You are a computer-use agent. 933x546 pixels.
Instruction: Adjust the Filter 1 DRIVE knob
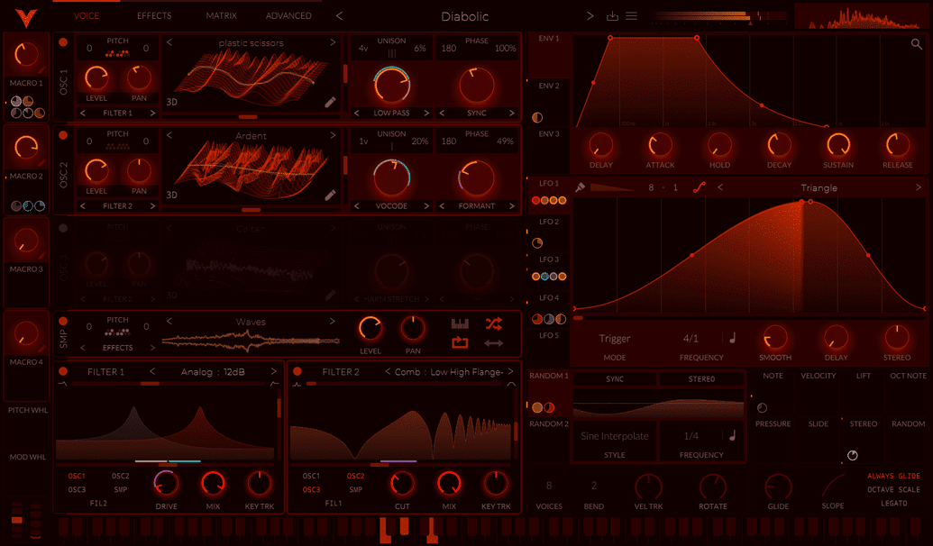[x=166, y=484]
